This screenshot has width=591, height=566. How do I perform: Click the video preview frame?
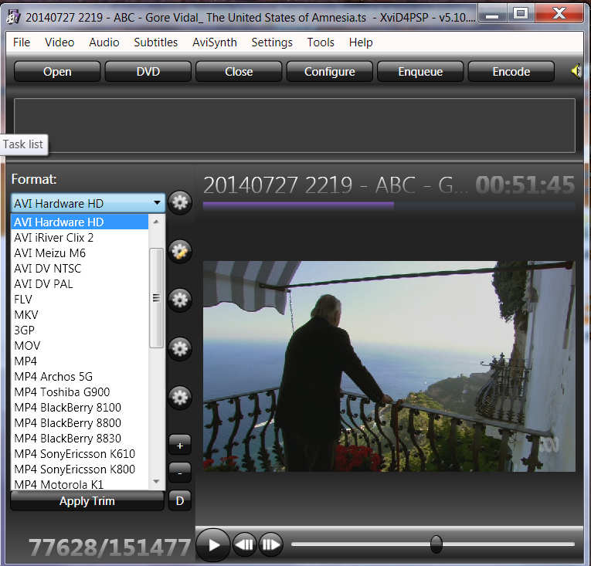click(389, 366)
